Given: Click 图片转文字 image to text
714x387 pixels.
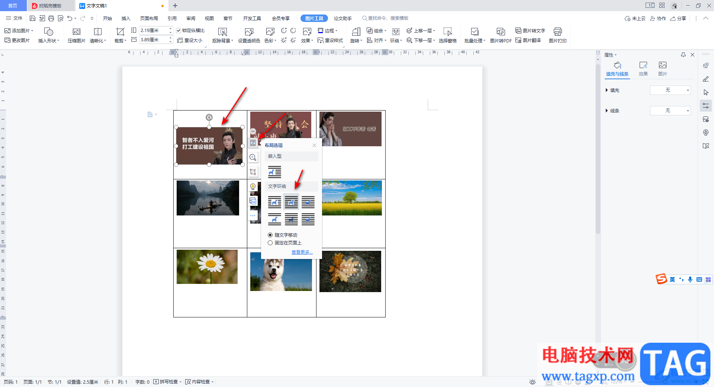Looking at the screenshot, I should tap(530, 31).
